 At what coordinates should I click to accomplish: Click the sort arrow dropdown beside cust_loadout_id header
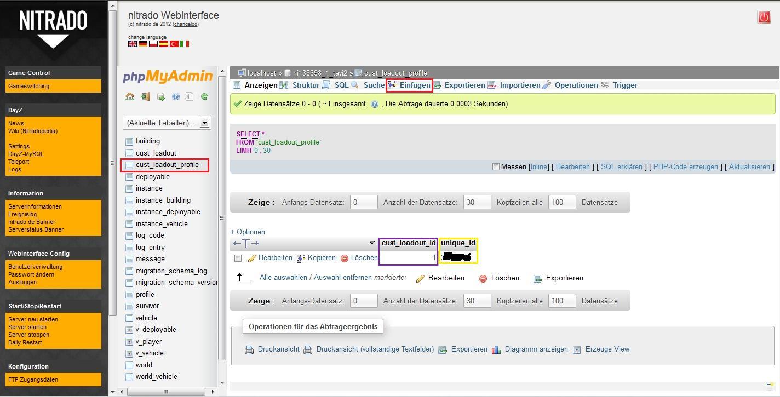(372, 243)
